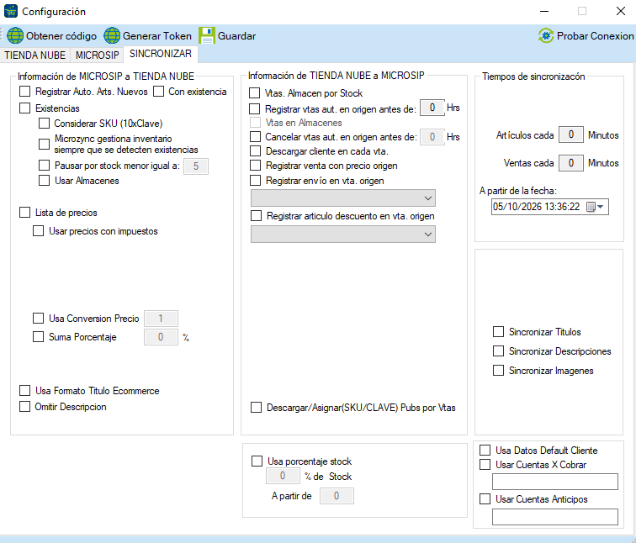
Task: Toggle Usar Cuentas X Cobrar
Action: click(x=485, y=464)
